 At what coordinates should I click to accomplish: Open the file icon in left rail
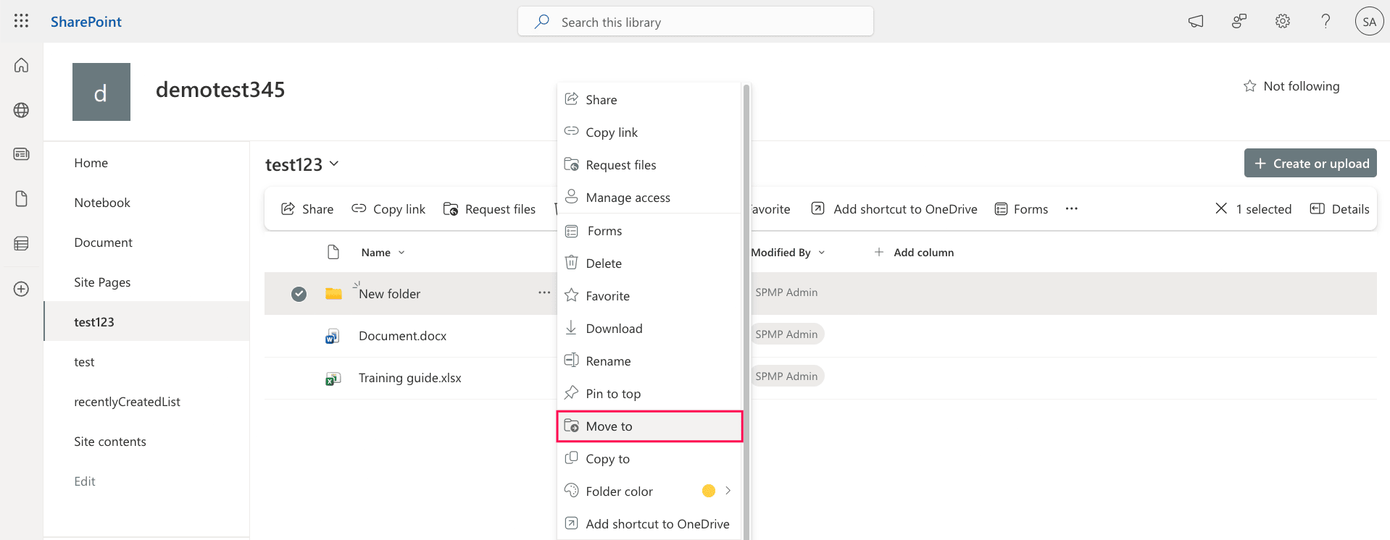coord(21,199)
